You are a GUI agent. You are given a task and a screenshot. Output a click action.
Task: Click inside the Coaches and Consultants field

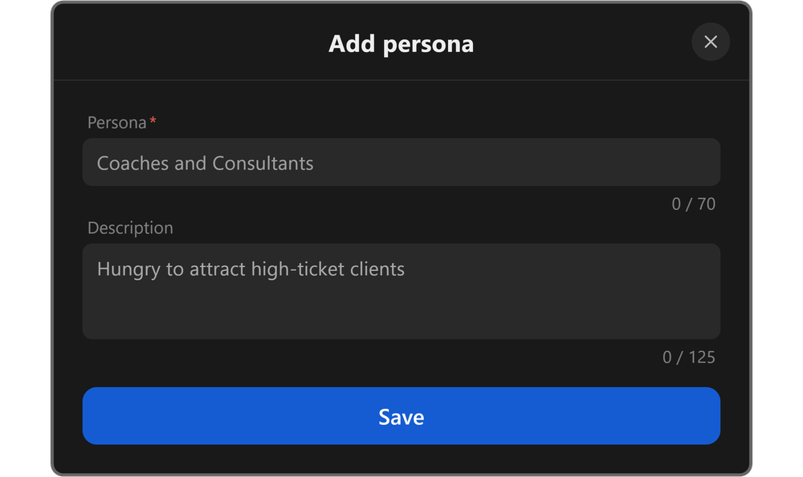[401, 163]
